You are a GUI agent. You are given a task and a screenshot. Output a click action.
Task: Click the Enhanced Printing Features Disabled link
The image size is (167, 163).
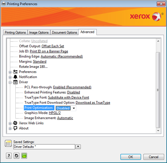73,92
